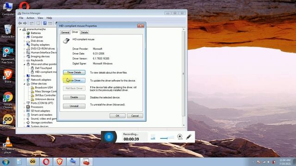Click the webcam icon in the recording bar
The width and height of the screenshot is (296, 166).
point(180,137)
